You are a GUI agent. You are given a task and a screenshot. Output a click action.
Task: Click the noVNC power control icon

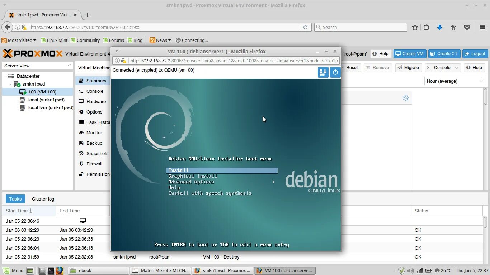coord(335,72)
